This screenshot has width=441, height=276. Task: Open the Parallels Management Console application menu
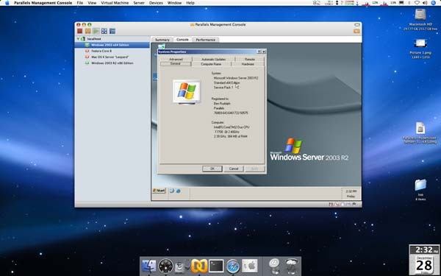(x=43, y=3)
